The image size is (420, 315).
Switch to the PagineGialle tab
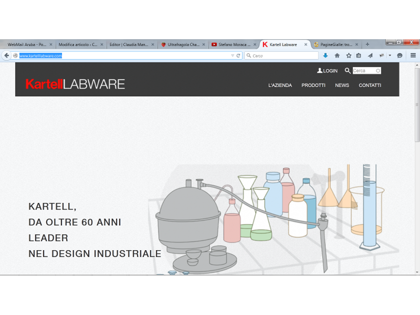tap(336, 44)
